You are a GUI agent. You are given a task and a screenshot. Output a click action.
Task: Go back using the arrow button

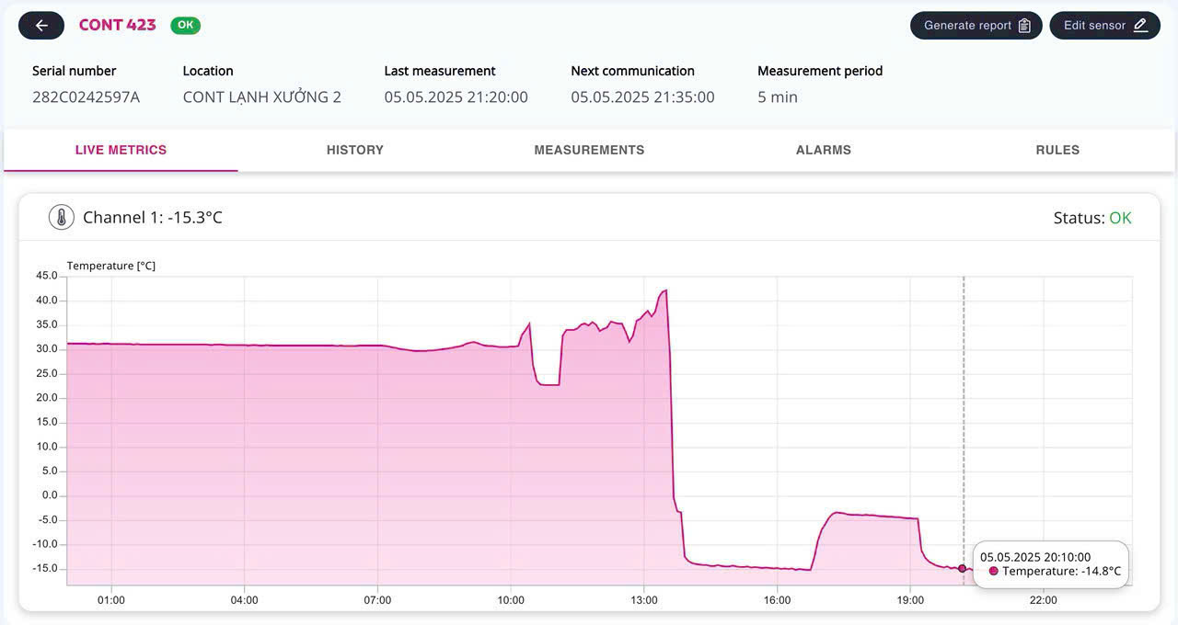[x=41, y=26]
